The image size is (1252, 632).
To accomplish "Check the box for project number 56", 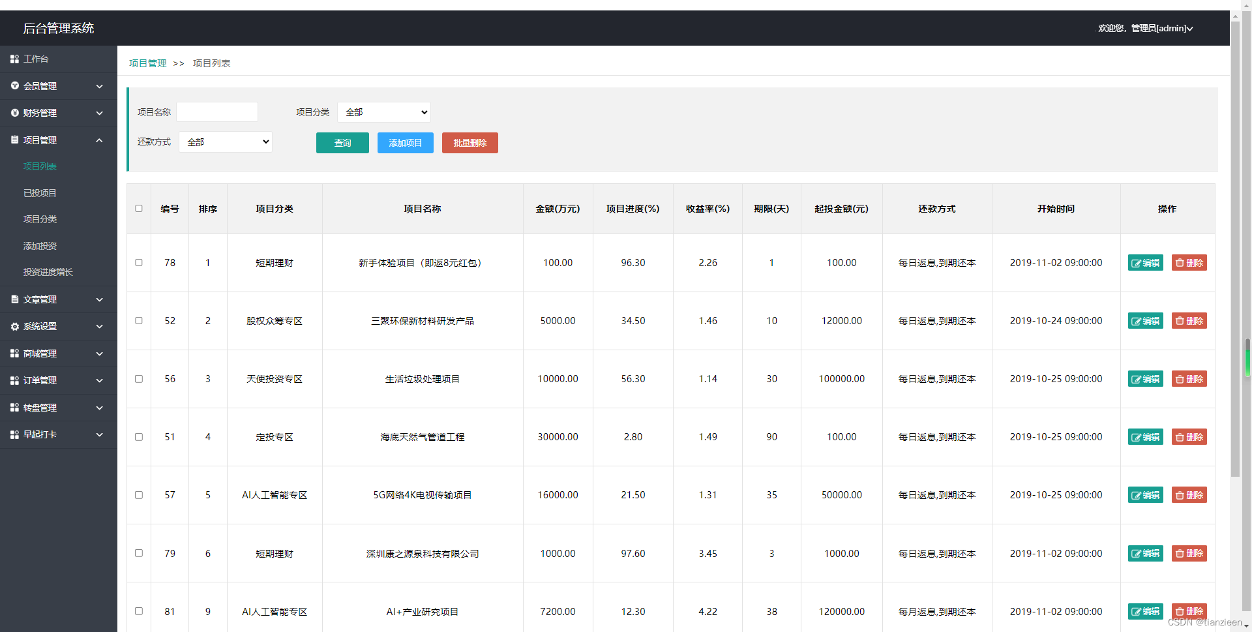I will click(139, 378).
